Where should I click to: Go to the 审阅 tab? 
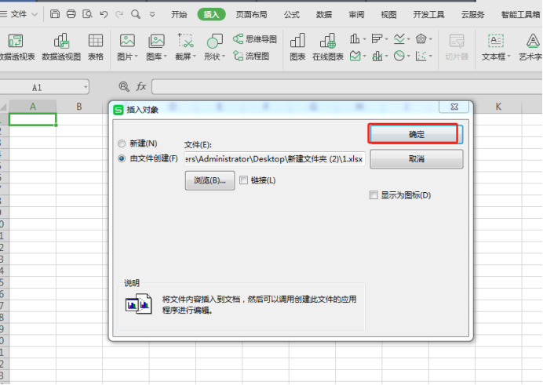(356, 15)
